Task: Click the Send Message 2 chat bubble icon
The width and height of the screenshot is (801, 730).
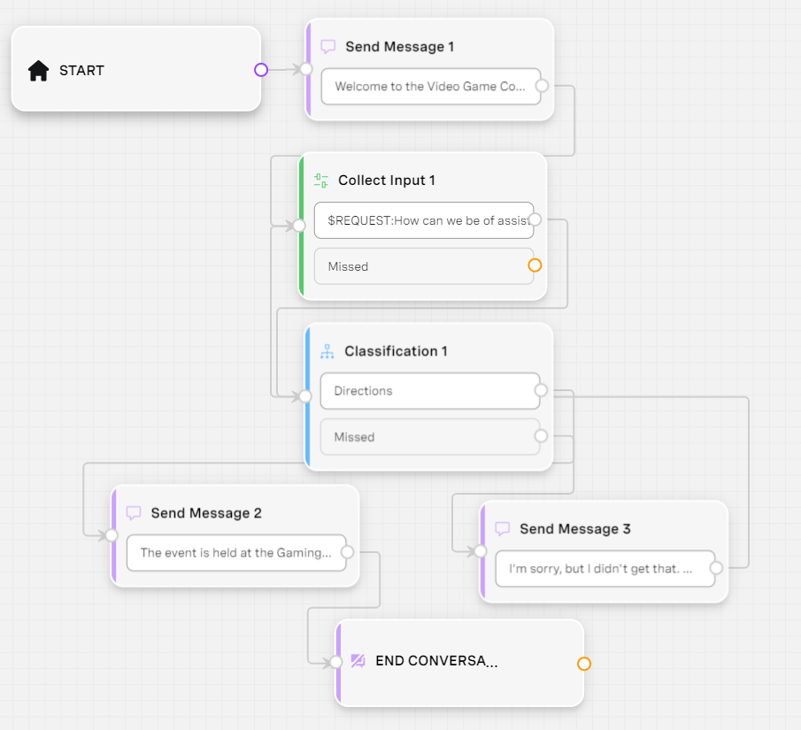Action: point(134,513)
